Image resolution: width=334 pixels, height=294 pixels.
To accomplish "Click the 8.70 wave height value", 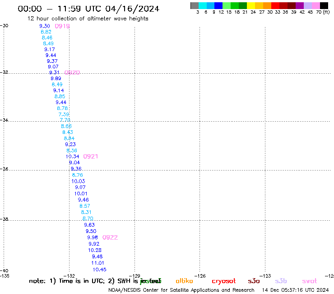I will click(x=88, y=218).
